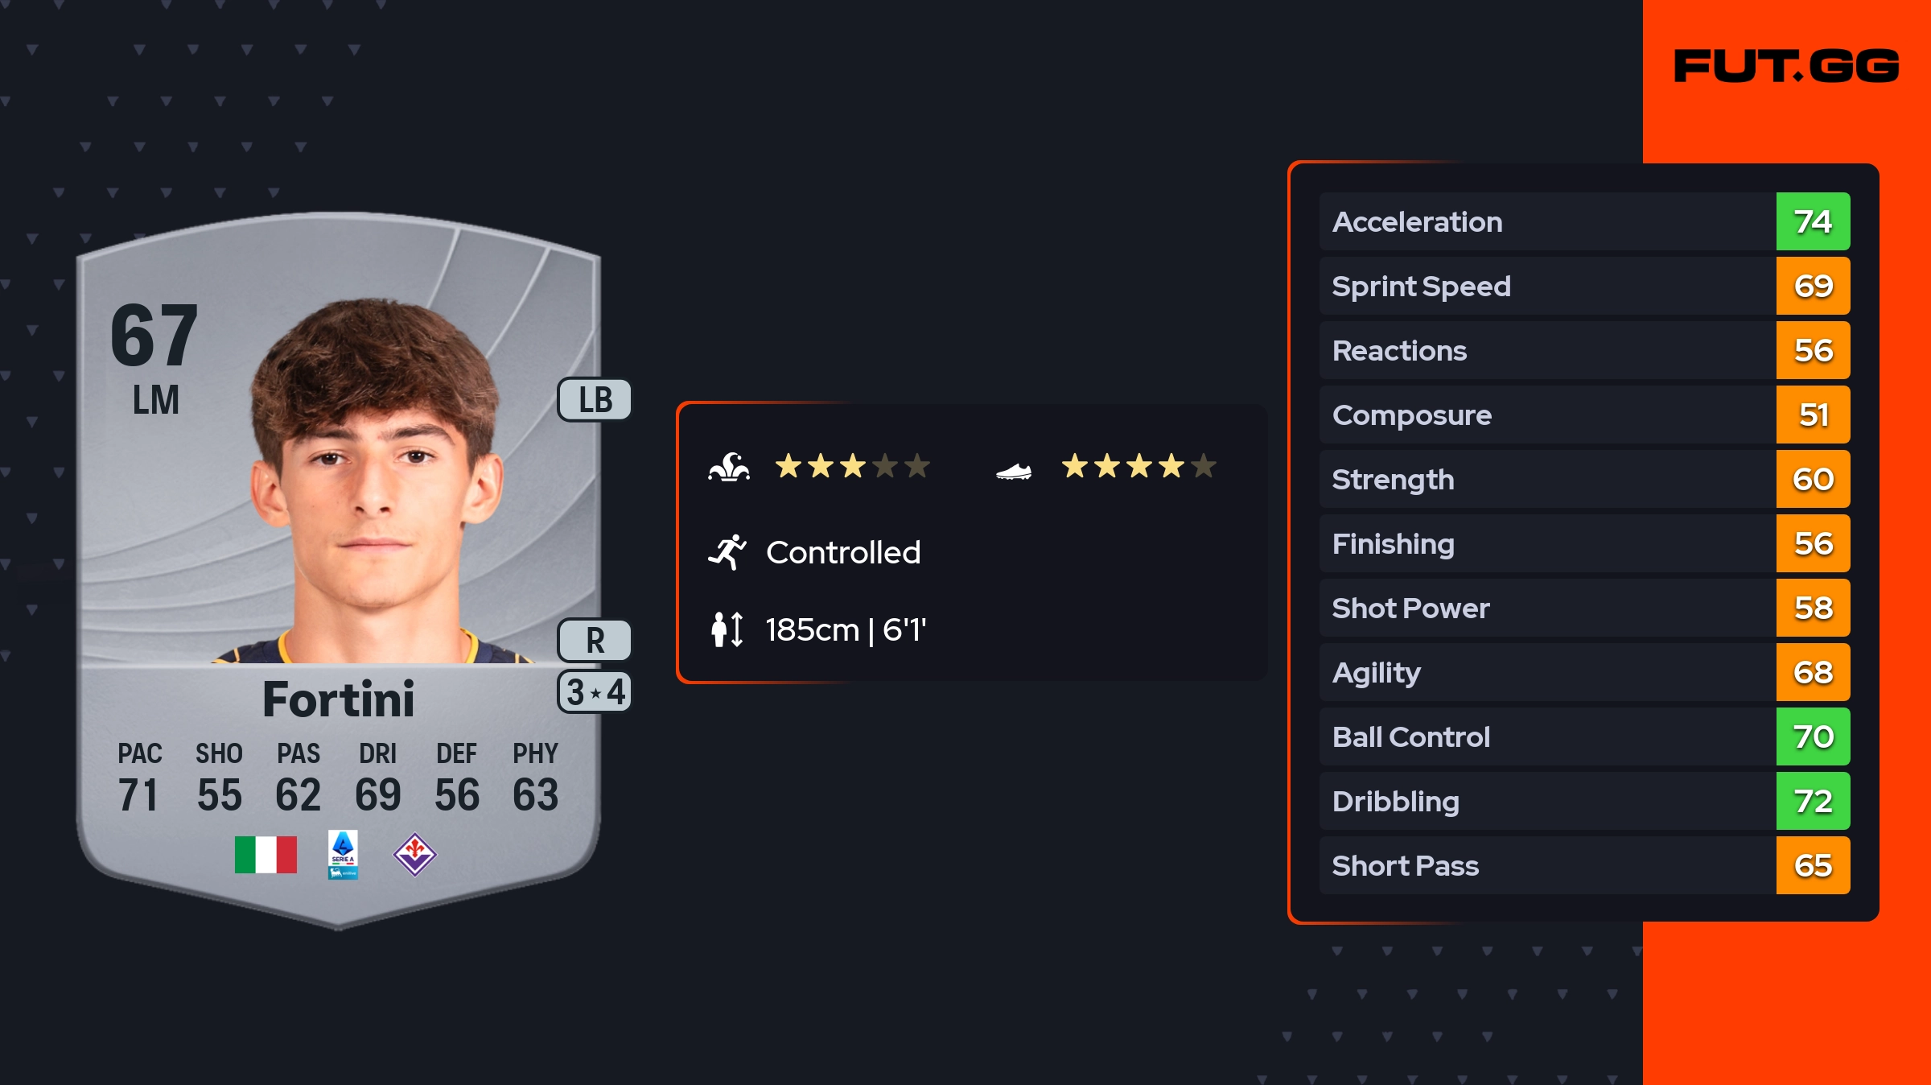1931x1085 pixels.
Task: Click the Italy flag on card
Action: tap(266, 855)
